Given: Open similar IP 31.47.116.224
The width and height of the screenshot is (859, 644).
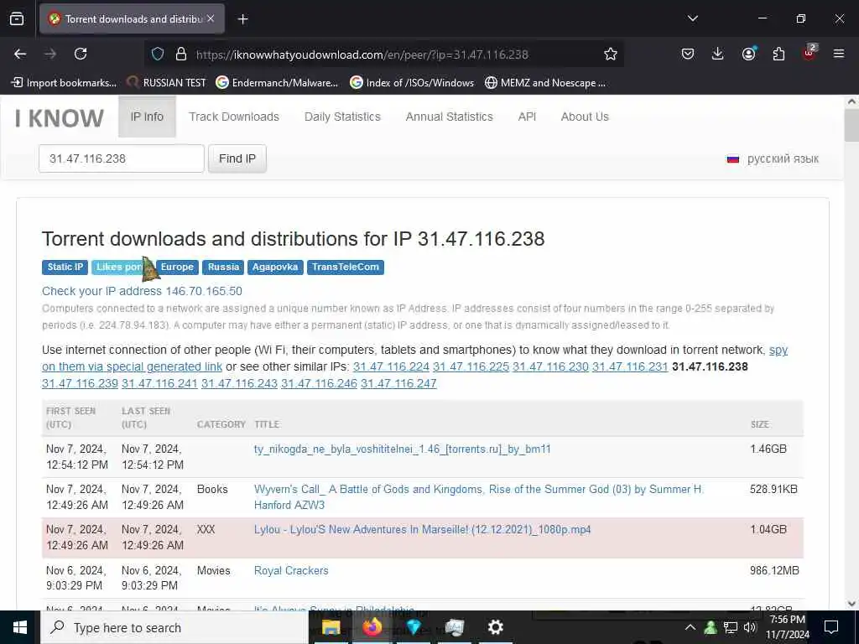Looking at the screenshot, I should pos(391,366).
